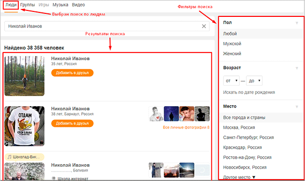Open the 'от' age dropdown
Viewport: 305px width, 181px height.
coord(231,81)
